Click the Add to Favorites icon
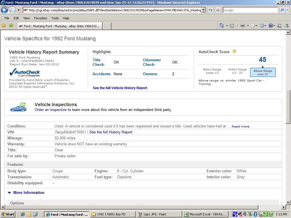The width and height of the screenshot is (291, 218). [x=11, y=26]
